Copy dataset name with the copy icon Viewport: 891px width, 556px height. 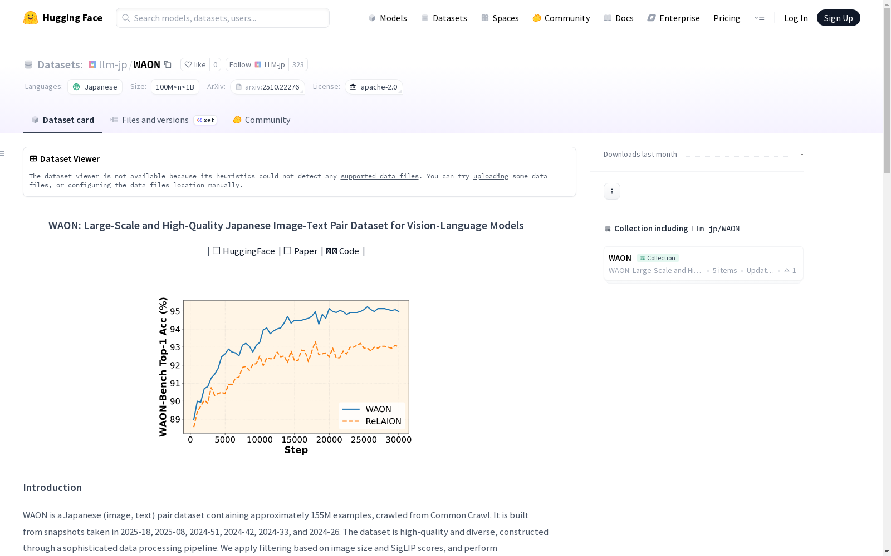pyautogui.click(x=168, y=64)
